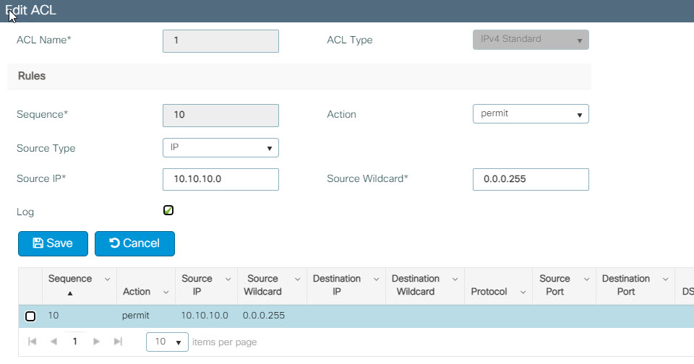Change items per page dropdown
Screen dimensions: 694x364
[167, 342]
